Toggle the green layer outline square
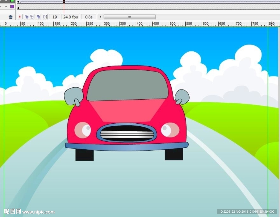 pyautogui.click(x=12, y=1)
